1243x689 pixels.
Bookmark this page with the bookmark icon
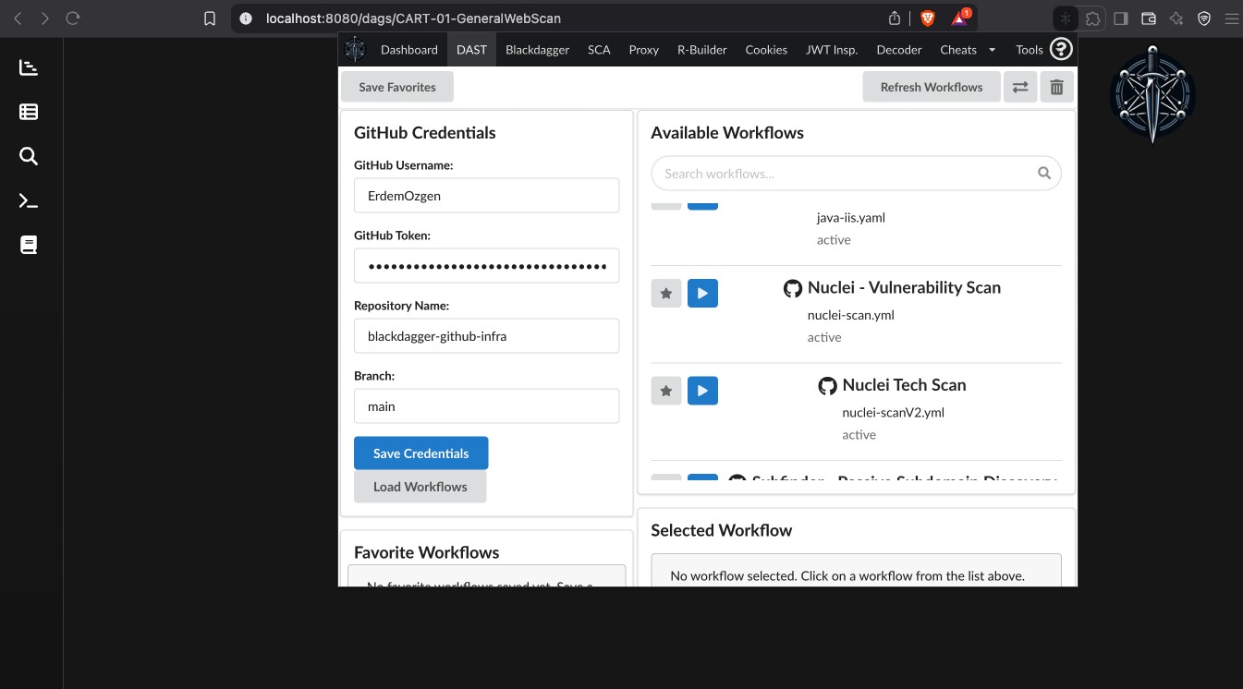click(210, 18)
